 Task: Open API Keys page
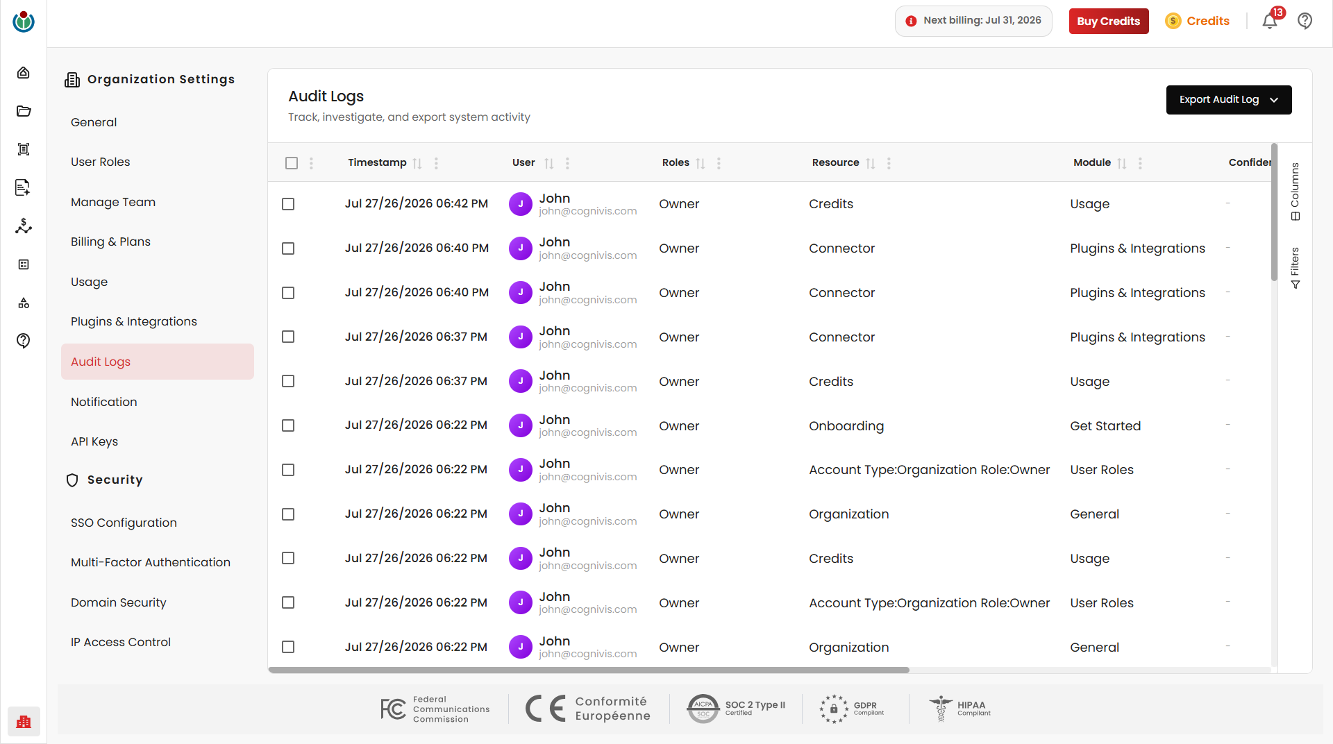point(94,441)
